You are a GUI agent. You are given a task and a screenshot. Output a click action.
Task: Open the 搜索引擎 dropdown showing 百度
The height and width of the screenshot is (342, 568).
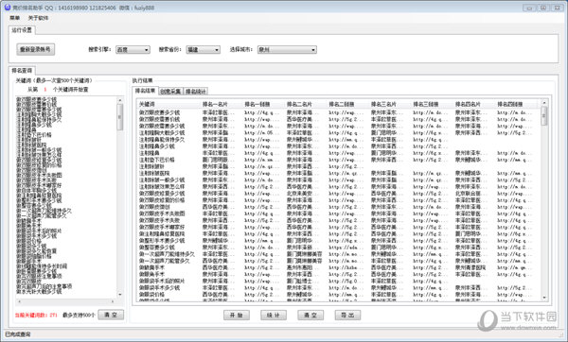[x=133, y=49]
